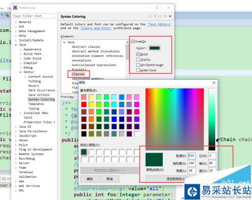Screen dimensions: 252x200
Task: Open Typing preference page
Action: click(34, 109)
